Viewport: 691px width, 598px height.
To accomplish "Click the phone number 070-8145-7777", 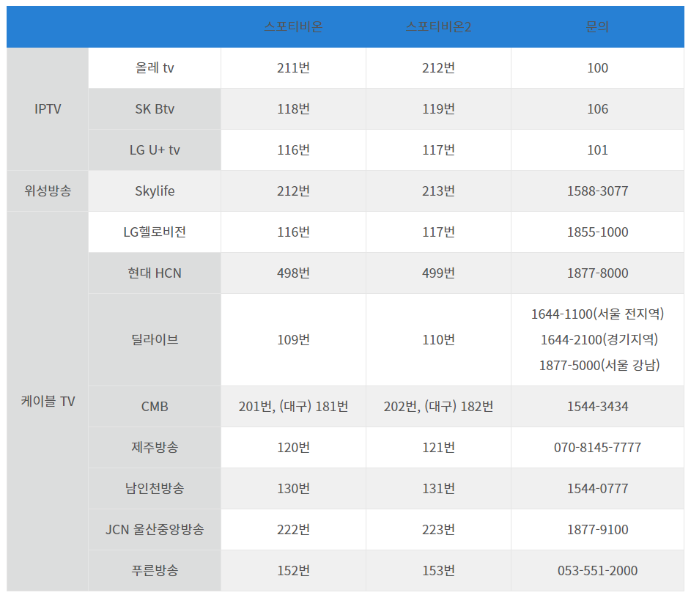I will (x=597, y=447).
